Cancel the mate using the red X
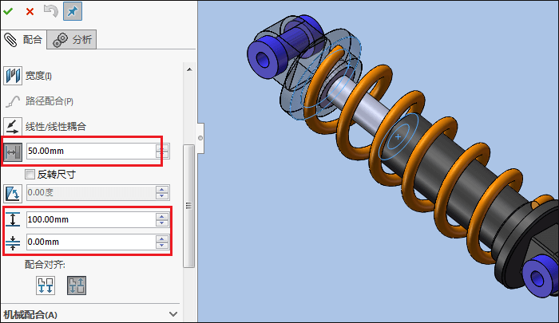Image resolution: width=559 pixels, height=323 pixels. [30, 12]
